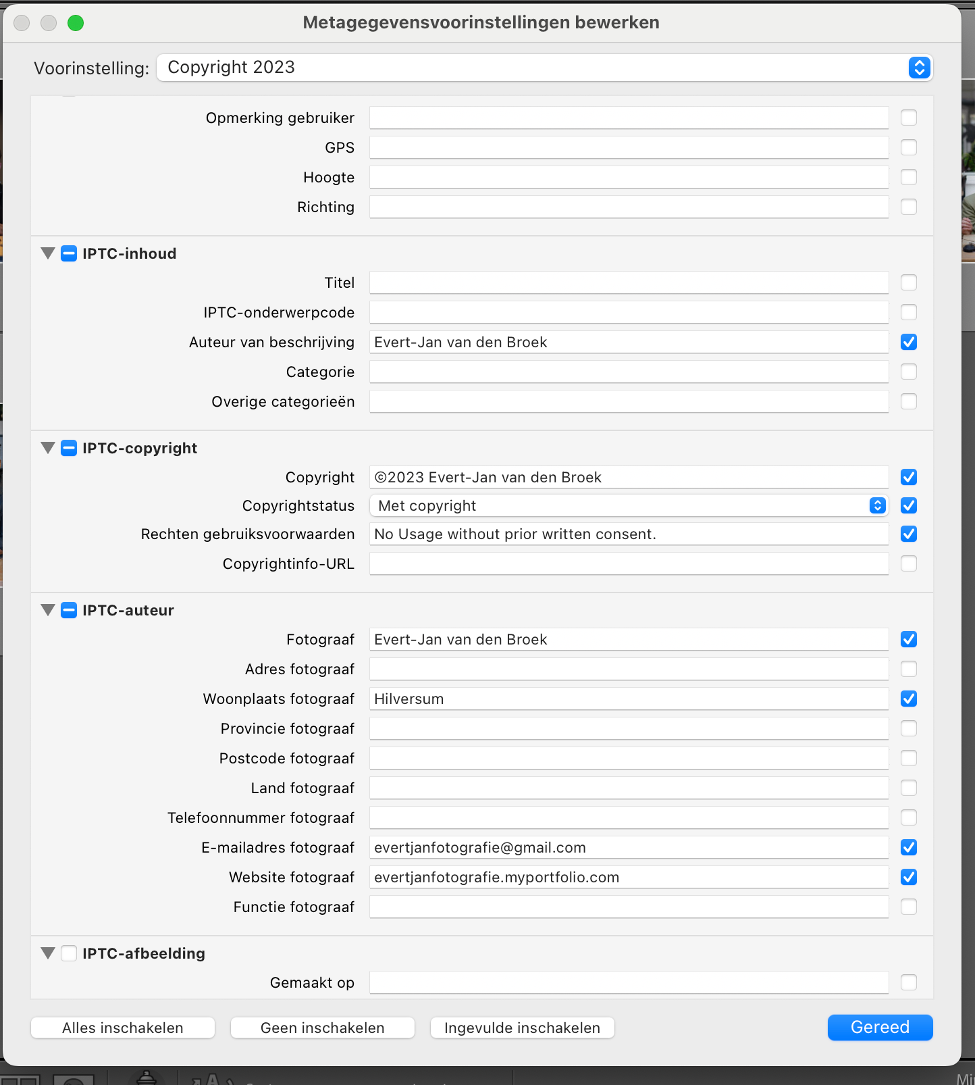Focus the Telefoonnummer fotograaf input field
975x1085 pixels.
[629, 817]
